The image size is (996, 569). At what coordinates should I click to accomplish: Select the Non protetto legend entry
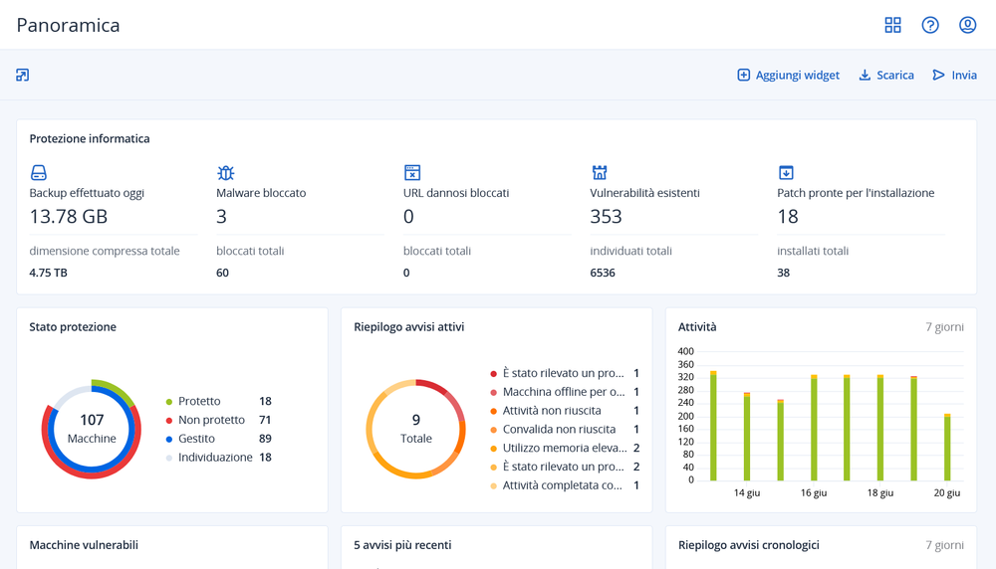(210, 420)
